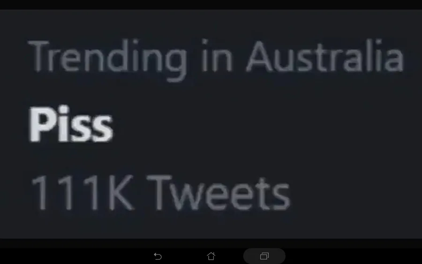
Task: Open the trending topic "Piss"
Action: [x=71, y=127]
